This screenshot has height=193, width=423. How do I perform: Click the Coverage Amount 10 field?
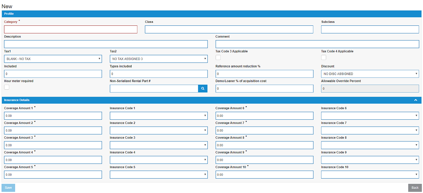click(x=264, y=175)
